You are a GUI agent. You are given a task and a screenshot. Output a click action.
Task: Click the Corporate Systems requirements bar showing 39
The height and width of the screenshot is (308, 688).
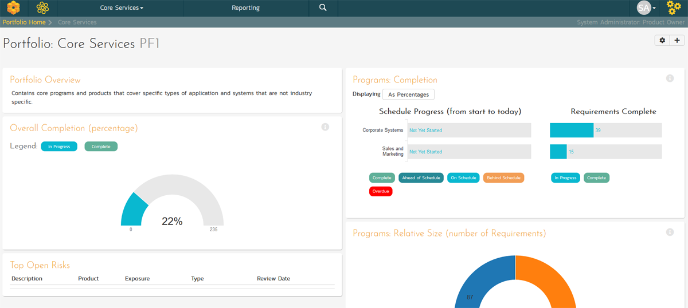tap(571, 131)
